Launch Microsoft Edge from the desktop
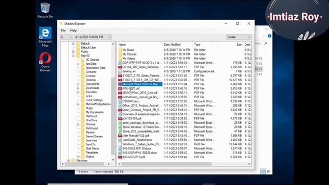This screenshot has height=185, width=329. pyautogui.click(x=45, y=36)
